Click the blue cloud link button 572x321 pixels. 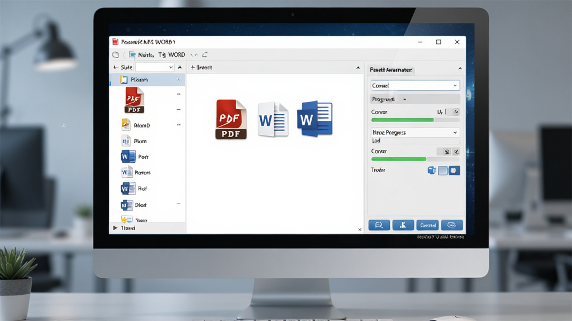click(x=451, y=225)
